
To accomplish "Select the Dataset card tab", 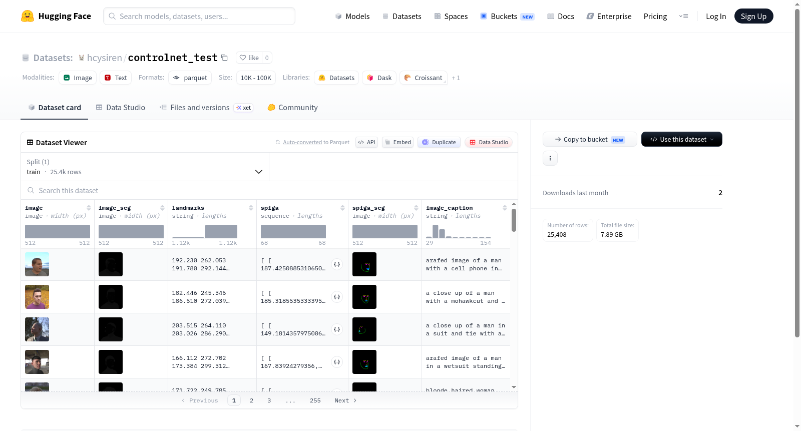I will 54,108.
